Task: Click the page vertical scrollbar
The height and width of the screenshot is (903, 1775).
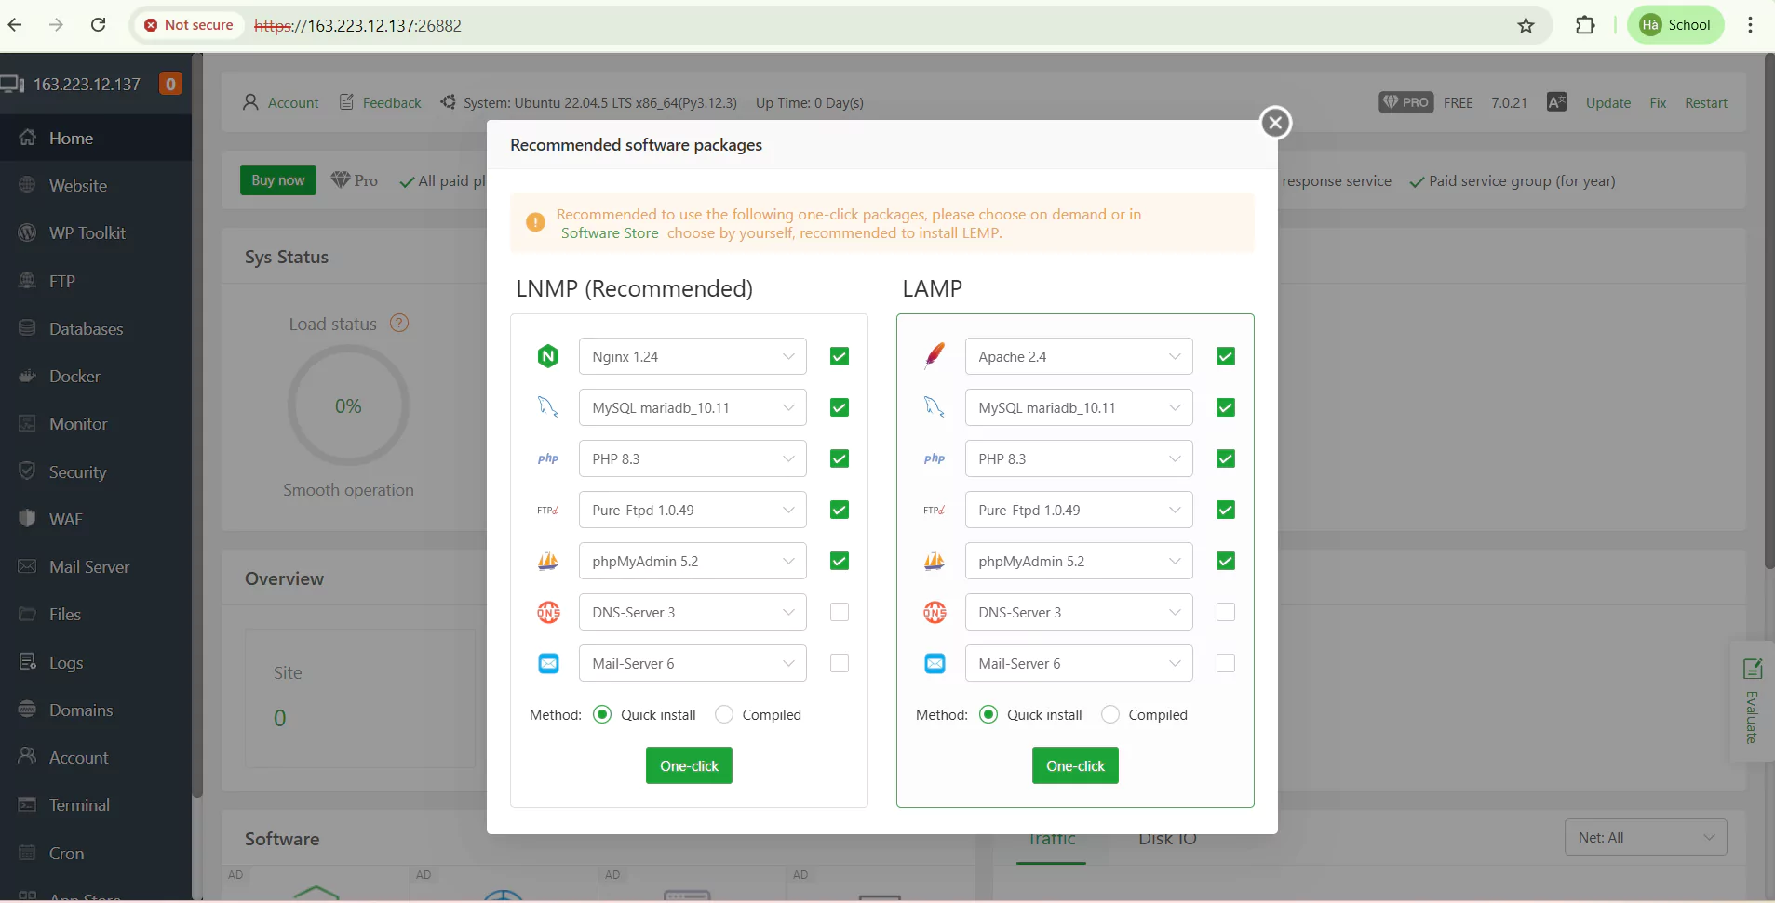Action: (x=1769, y=311)
